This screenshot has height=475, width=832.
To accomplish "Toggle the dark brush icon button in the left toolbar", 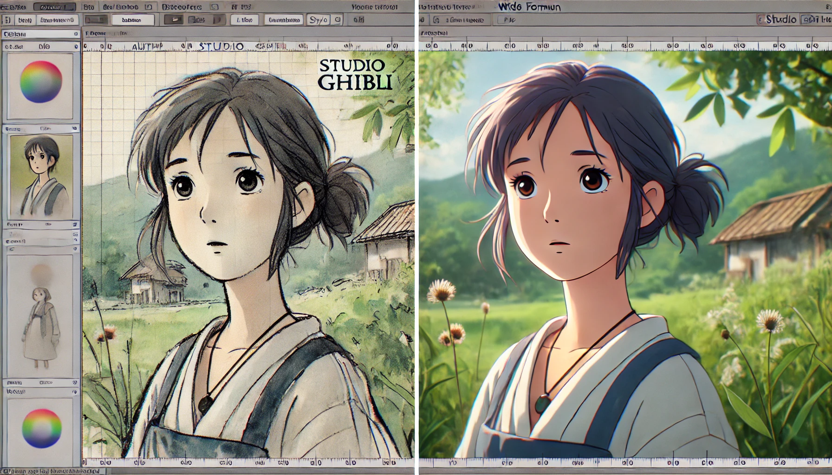I will [174, 20].
